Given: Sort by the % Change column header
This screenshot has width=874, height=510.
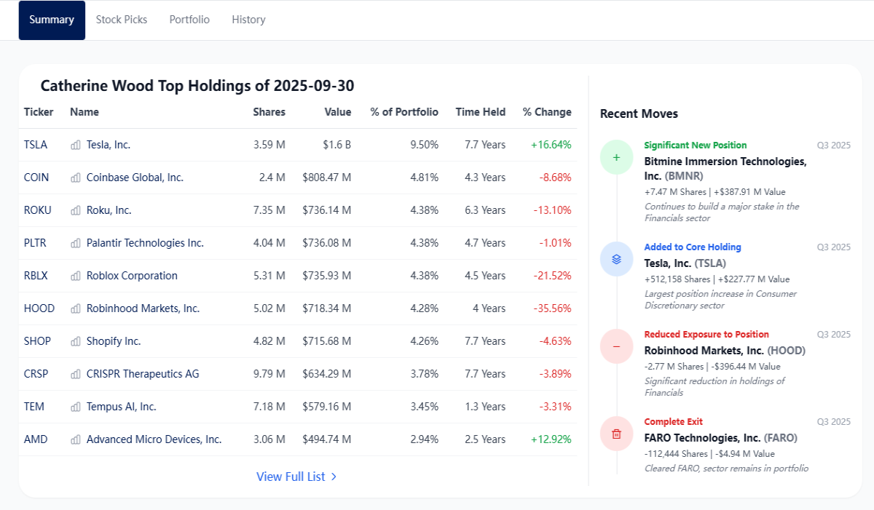Looking at the screenshot, I should click(x=547, y=112).
